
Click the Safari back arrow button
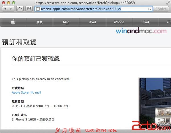pyautogui.click(x=5, y=9)
